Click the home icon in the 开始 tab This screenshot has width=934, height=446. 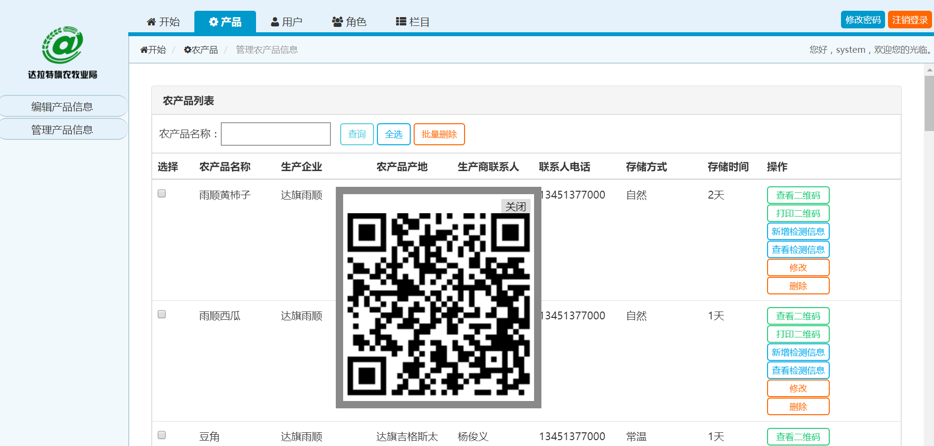tap(151, 22)
